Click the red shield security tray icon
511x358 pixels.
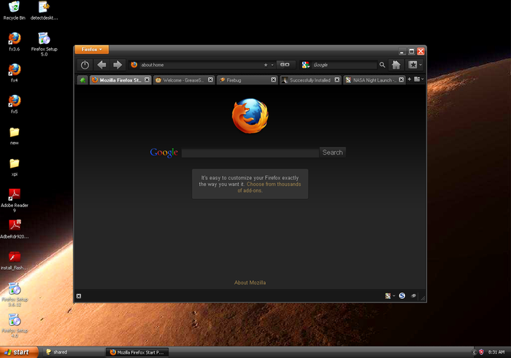tap(481, 352)
